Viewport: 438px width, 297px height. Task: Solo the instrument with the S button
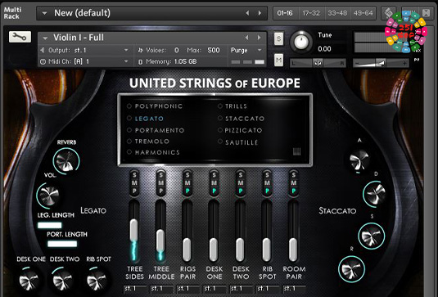tap(278, 38)
